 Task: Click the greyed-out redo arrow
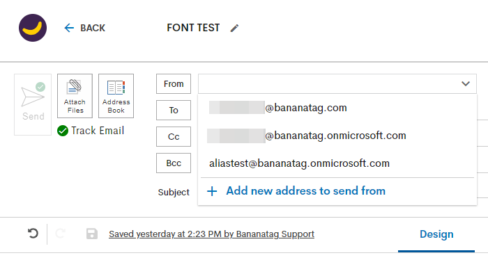(x=61, y=234)
